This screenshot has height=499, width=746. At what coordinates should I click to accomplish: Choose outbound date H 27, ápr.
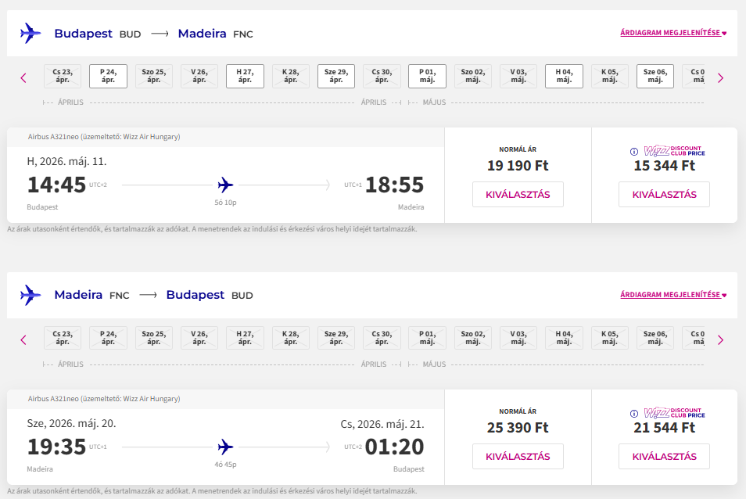click(x=245, y=77)
